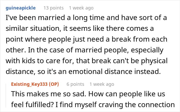Screen dimensions: 180x112
Task: Click the line starting "distance, so it's"
Action: click(x=83, y=71)
